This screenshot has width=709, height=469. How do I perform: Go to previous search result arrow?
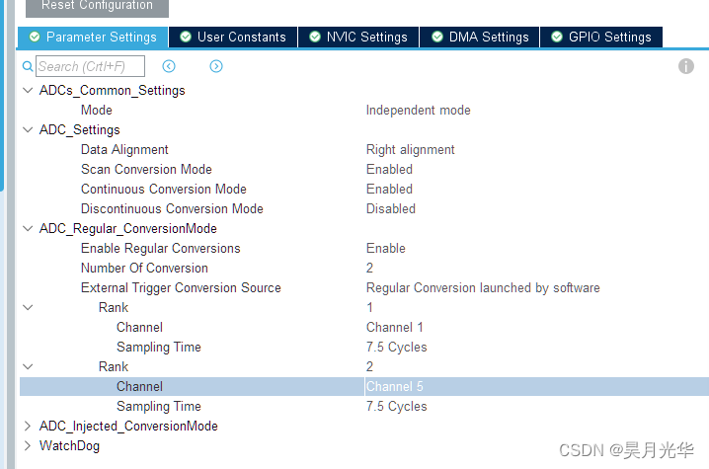pos(169,66)
